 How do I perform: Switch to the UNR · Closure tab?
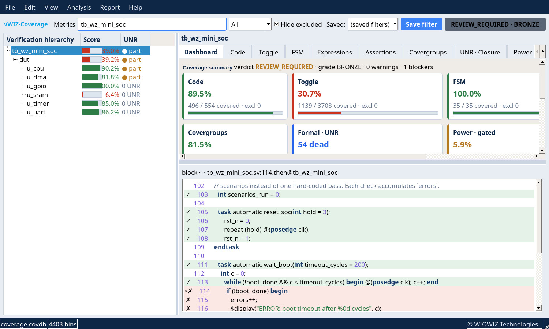[x=480, y=52]
